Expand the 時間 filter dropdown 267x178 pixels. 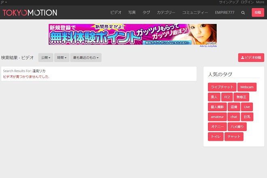(61, 58)
